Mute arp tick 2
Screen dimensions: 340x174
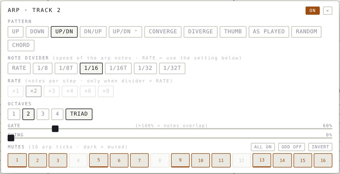point(37,160)
